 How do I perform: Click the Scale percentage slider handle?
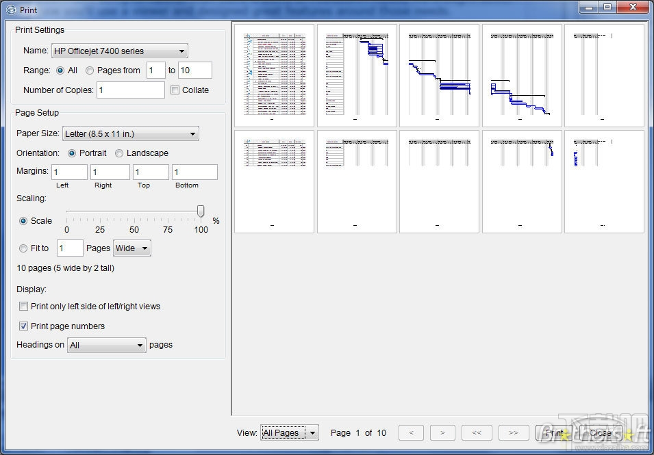click(x=201, y=212)
